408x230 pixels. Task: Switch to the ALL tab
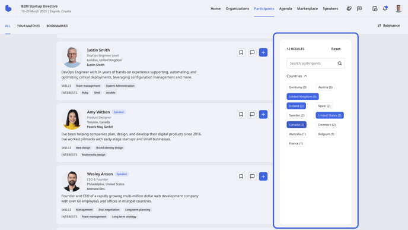[8, 26]
